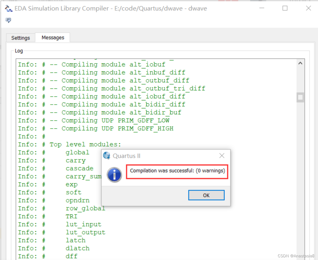Screen dimensions: 318x260
Task: Close the Quartus II message dialog
Action: point(222,156)
